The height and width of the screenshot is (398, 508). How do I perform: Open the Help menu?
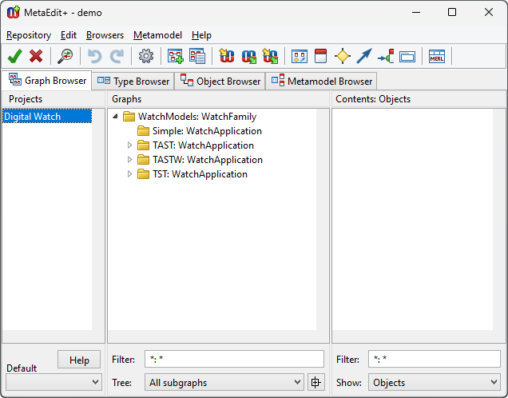(201, 35)
